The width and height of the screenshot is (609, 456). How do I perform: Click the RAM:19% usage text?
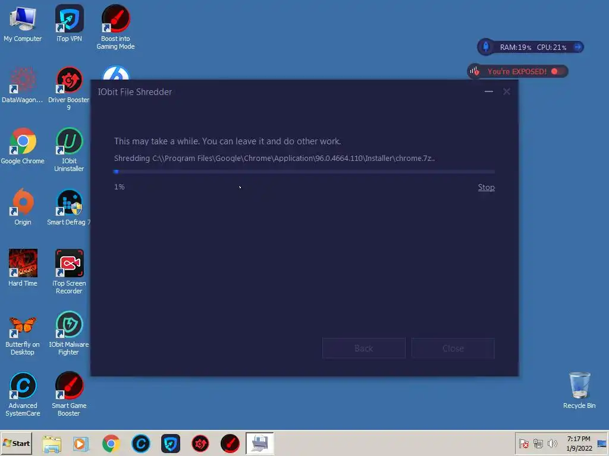click(516, 47)
